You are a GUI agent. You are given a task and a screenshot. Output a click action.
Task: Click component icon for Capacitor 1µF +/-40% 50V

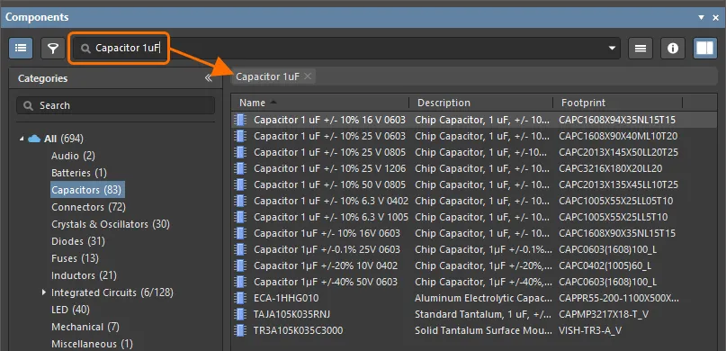240,282
